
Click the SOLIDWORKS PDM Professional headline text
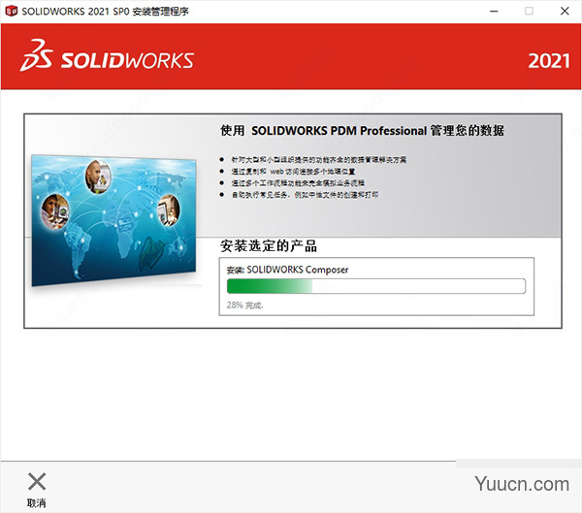pos(362,131)
